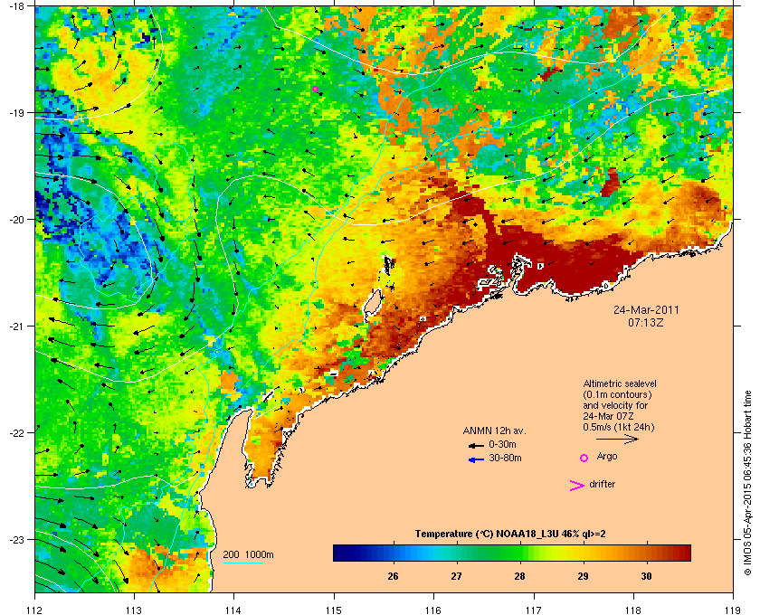Click the cyan bathymetry line under 200 1000m

tap(242, 563)
